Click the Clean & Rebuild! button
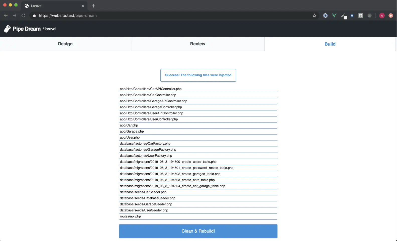 pos(198,231)
